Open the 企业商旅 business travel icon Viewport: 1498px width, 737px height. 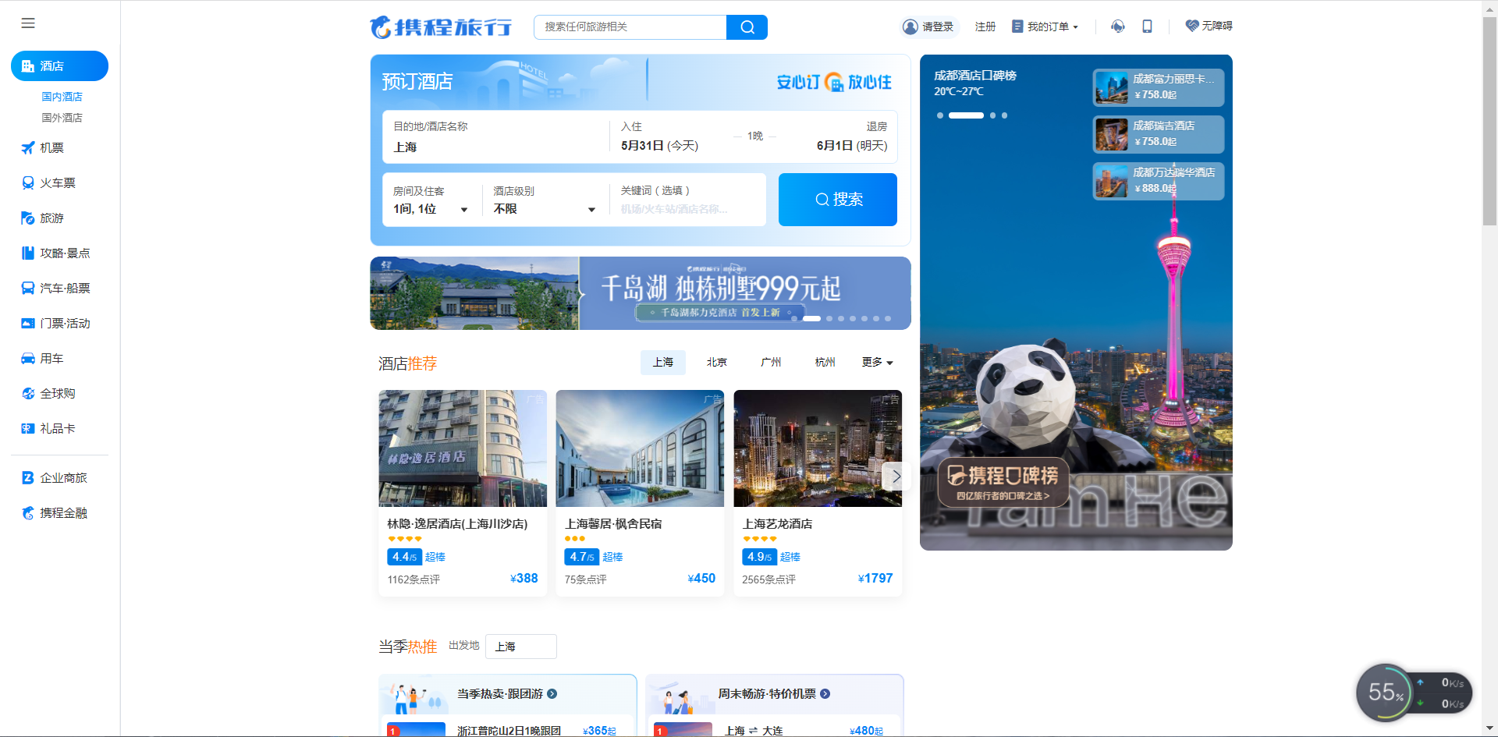(x=28, y=478)
